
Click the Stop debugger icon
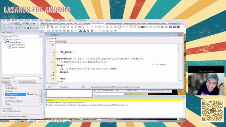point(28,28)
